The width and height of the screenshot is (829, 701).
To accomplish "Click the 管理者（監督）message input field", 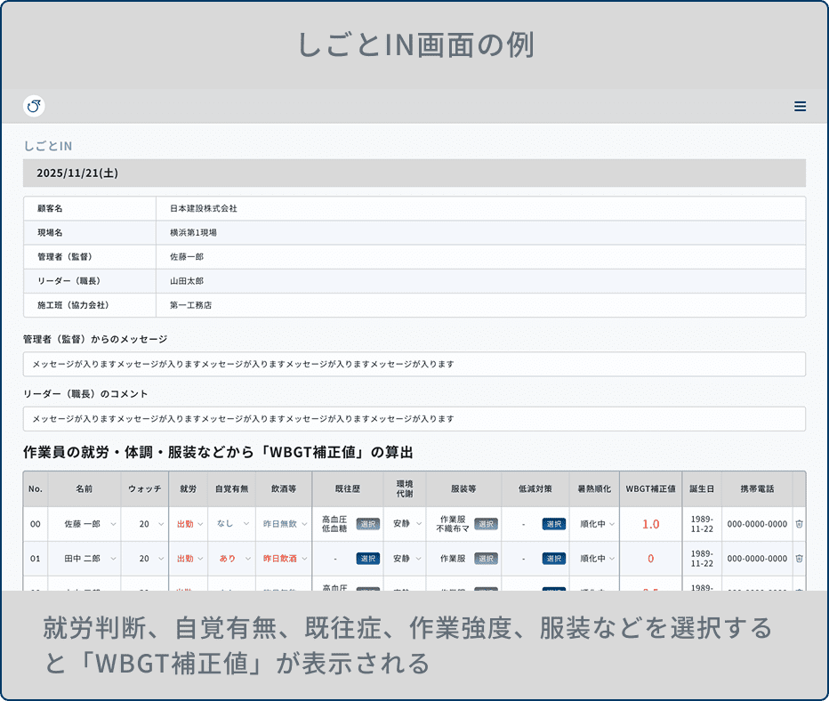I will [x=414, y=364].
